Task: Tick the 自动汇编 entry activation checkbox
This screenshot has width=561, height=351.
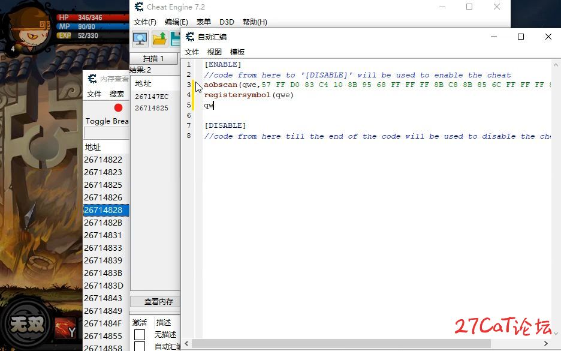Action: [140, 346]
